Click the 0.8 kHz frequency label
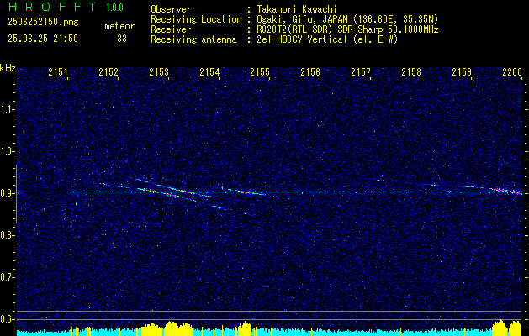Viewport: 529px width, 336px height. pos(8,235)
